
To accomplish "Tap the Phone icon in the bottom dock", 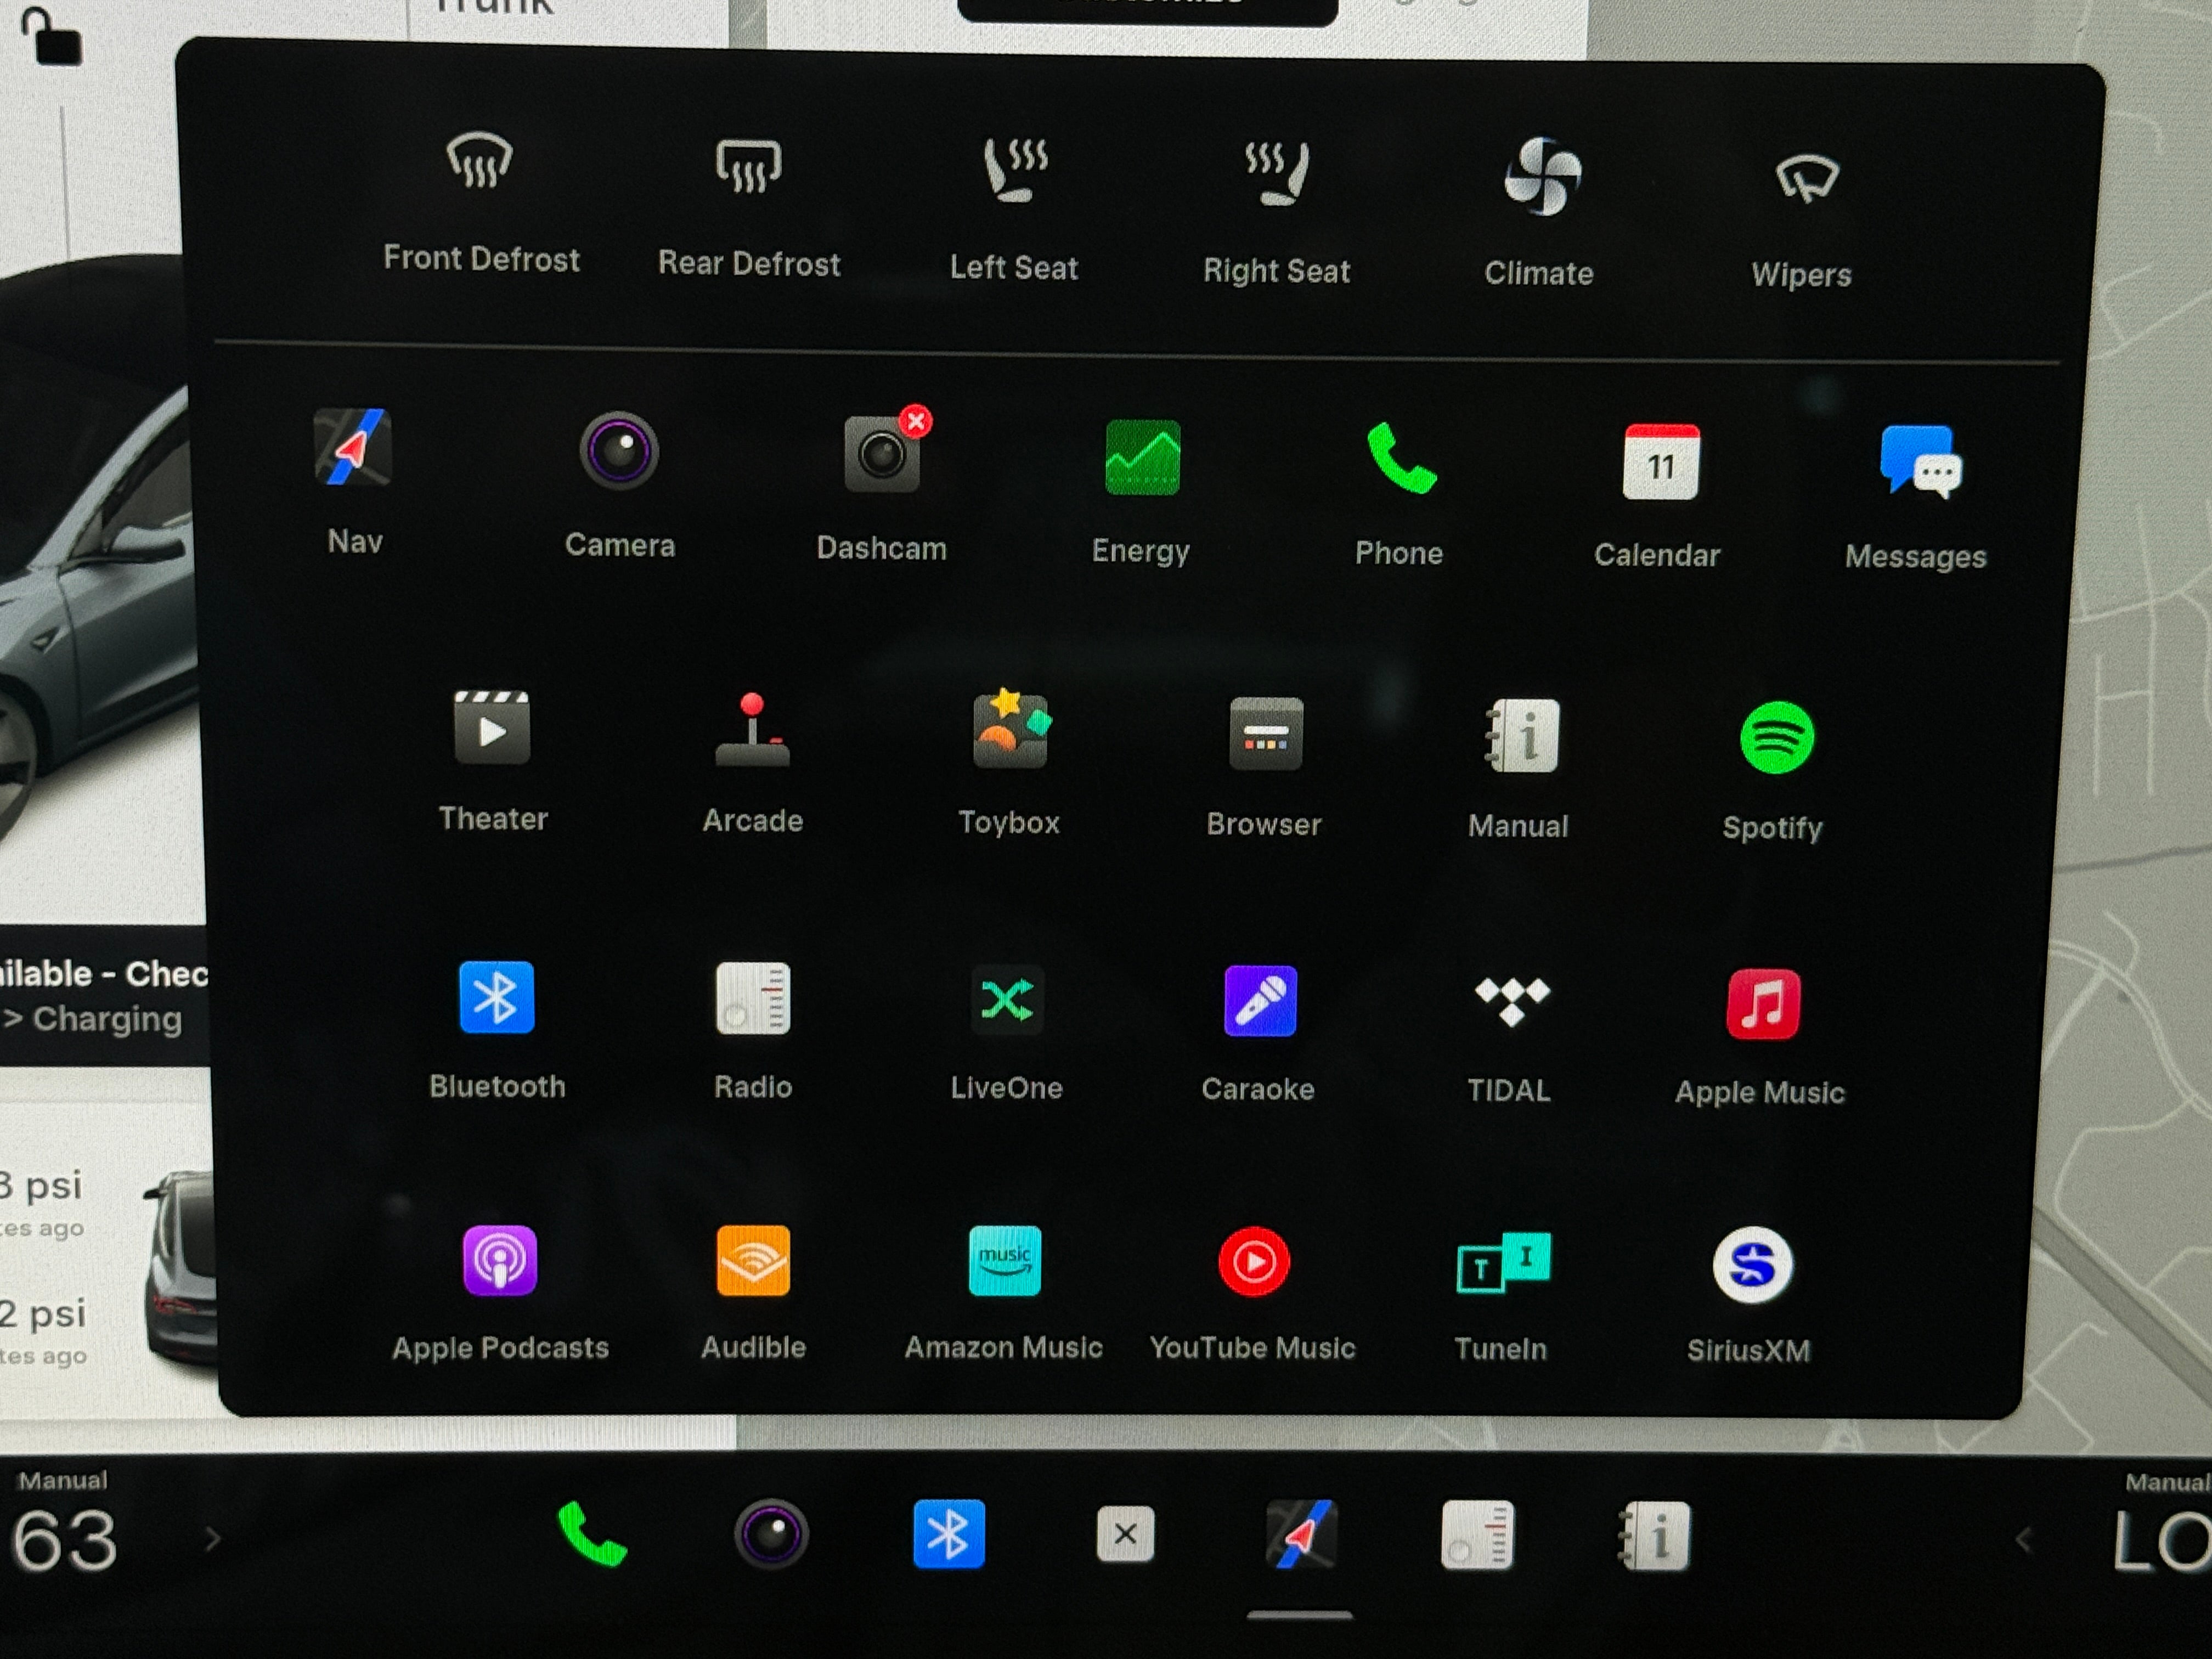I will [x=592, y=1534].
